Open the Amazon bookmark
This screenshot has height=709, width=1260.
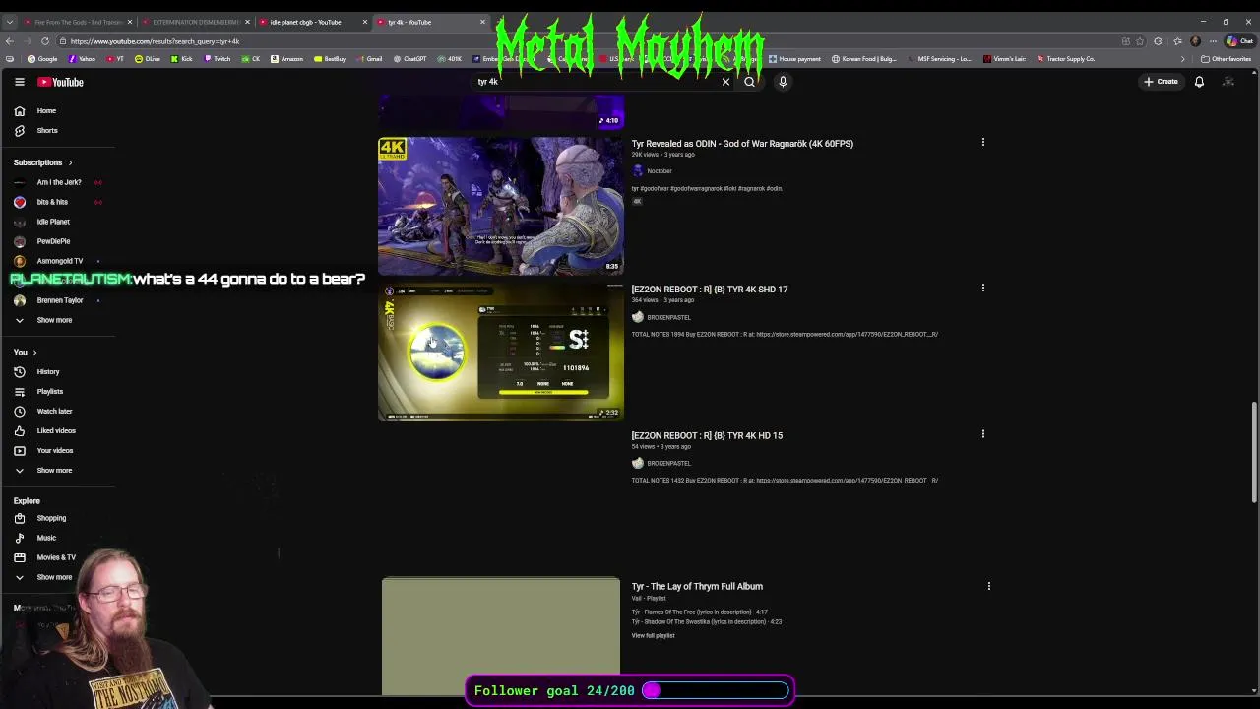(x=286, y=59)
